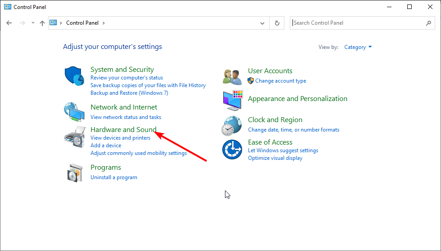Click the User Accounts people icon
This screenshot has width=441, height=251.
point(232,76)
